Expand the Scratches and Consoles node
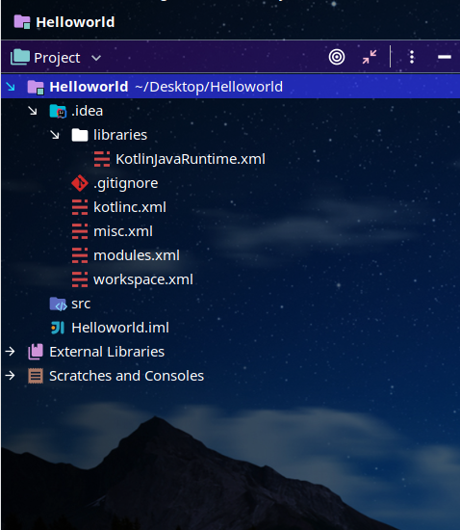 point(11,376)
